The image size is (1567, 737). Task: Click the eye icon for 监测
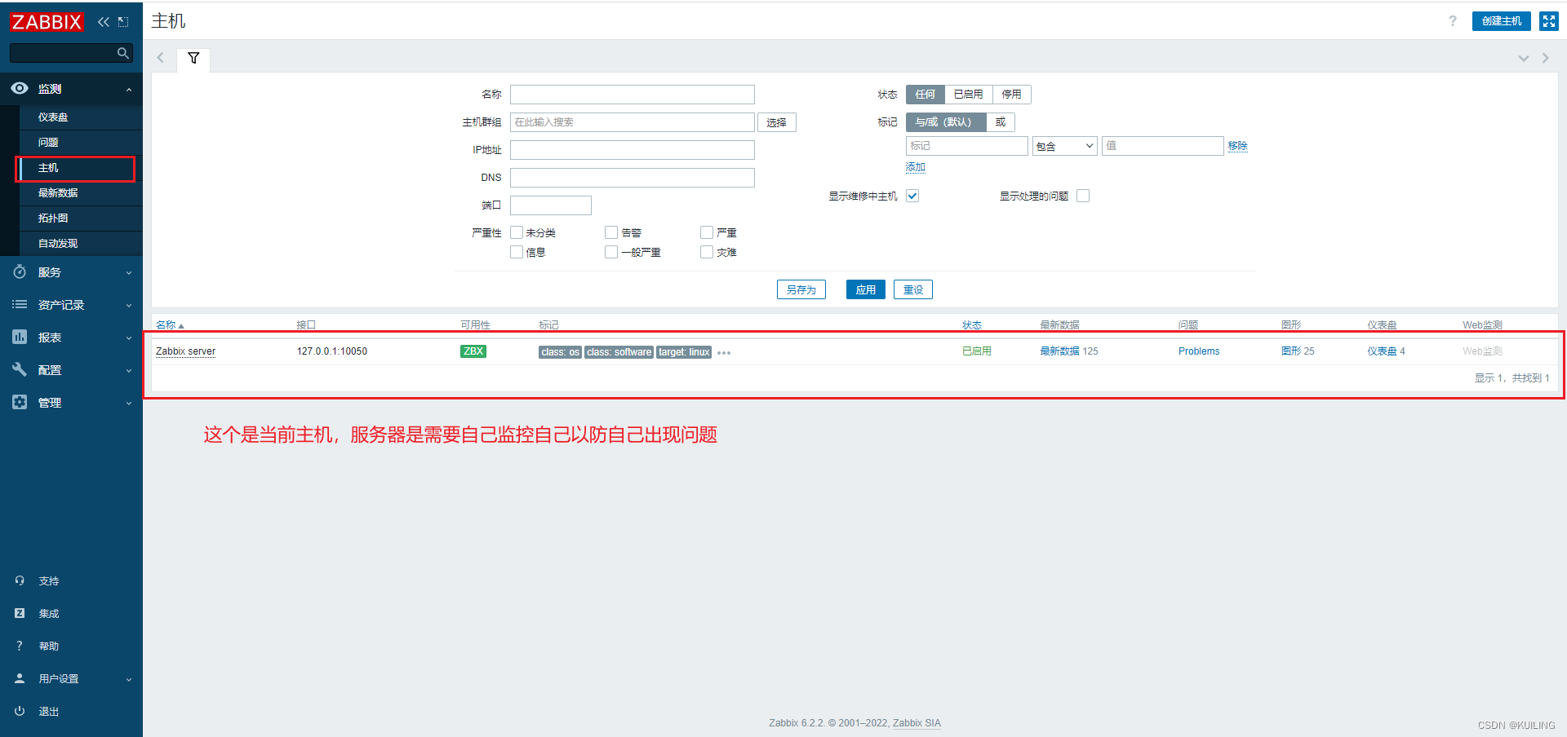pyautogui.click(x=20, y=88)
